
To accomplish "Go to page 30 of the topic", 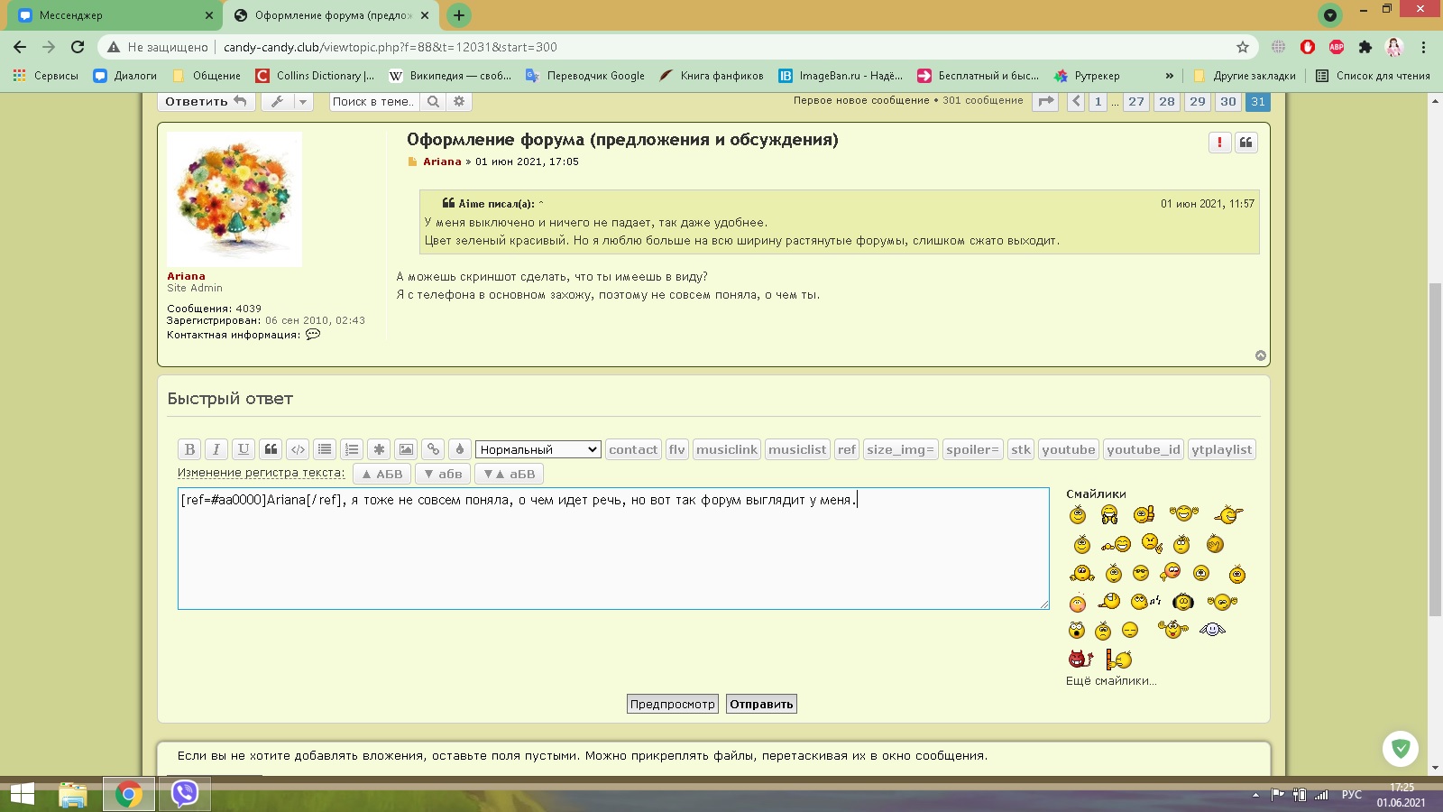I will 1227,102.
